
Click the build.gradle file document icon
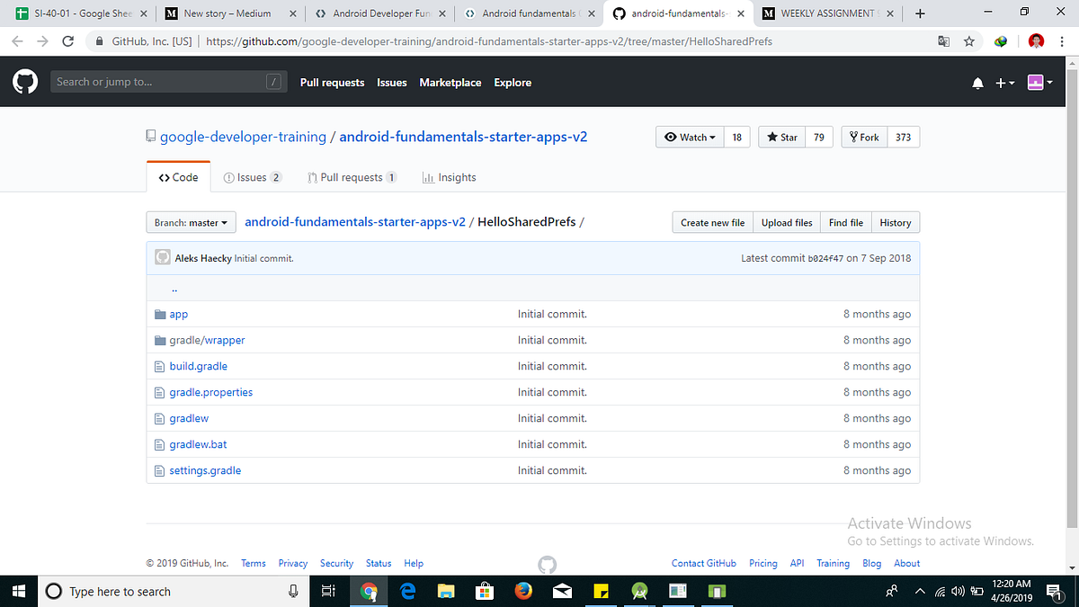pos(159,366)
